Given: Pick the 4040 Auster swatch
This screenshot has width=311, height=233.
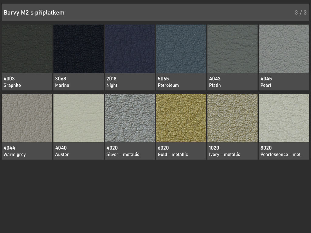Looking at the screenshot, I should coord(78,118).
